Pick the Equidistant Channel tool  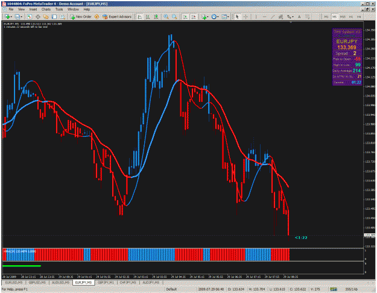point(280,17)
